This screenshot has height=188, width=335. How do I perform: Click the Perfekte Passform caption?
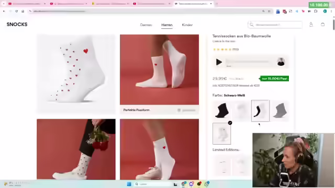pos(136,110)
